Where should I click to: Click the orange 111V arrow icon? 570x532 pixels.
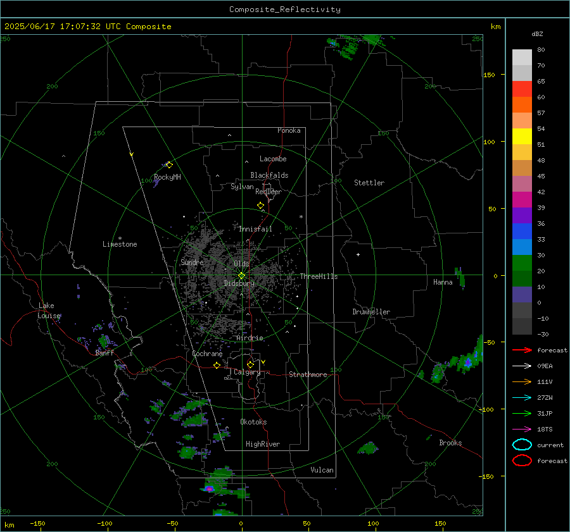(x=522, y=381)
